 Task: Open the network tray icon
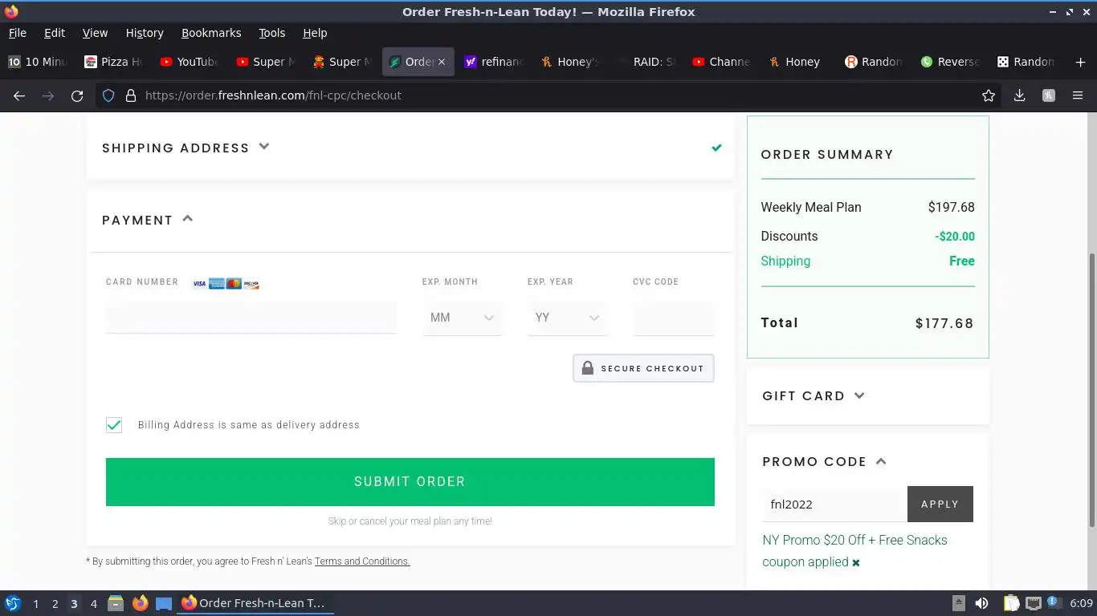[x=1034, y=603]
